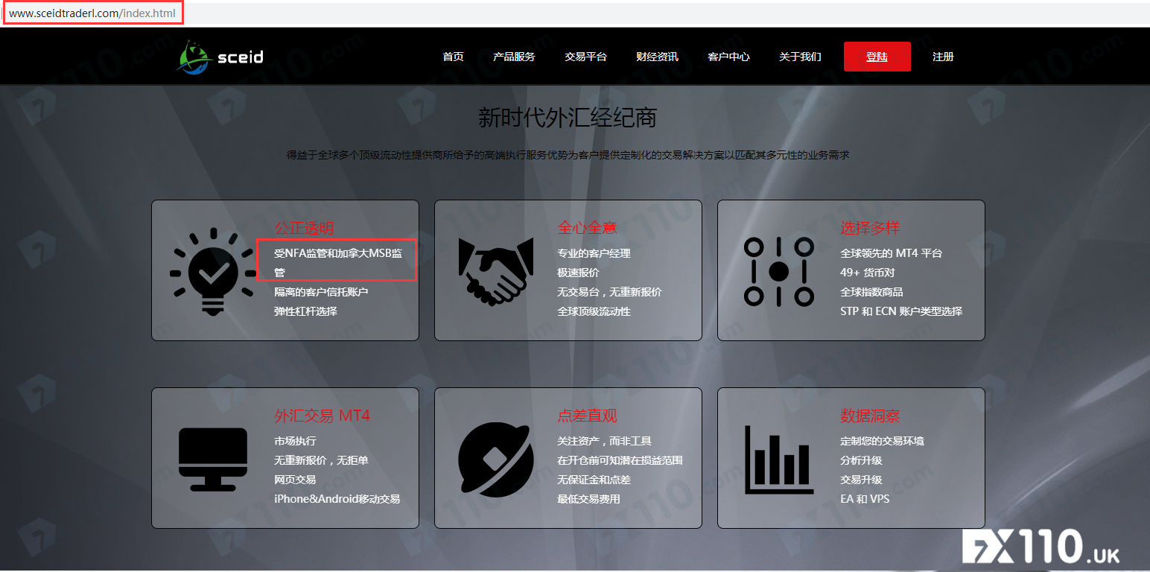Click the subtitle about 全球多个顶级流动性提供商
Viewport: 1150px width, 572px height.
pyautogui.click(x=568, y=155)
